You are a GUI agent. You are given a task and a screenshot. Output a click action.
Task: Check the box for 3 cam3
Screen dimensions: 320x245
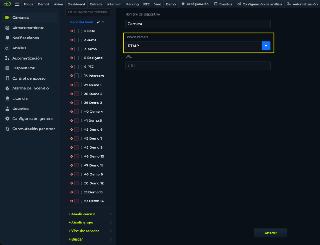(76, 40)
